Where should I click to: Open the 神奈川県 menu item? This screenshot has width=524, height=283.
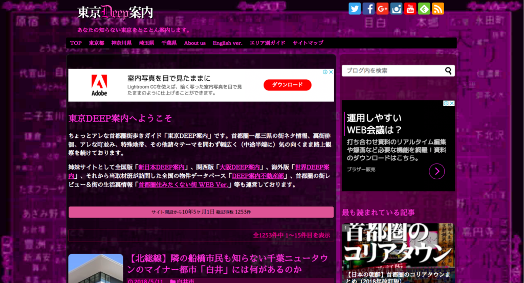[122, 43]
